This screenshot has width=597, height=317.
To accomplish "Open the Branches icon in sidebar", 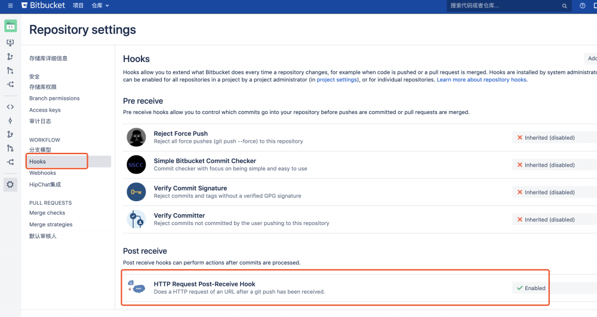I will pyautogui.click(x=10, y=134).
